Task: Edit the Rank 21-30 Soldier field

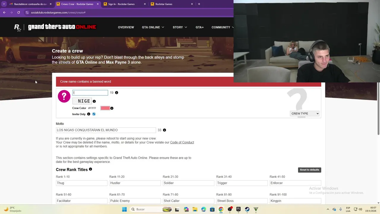Action: tap(189, 183)
